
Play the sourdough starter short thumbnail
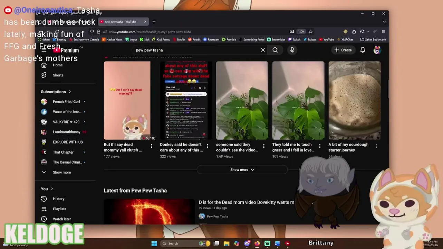tap(355, 101)
